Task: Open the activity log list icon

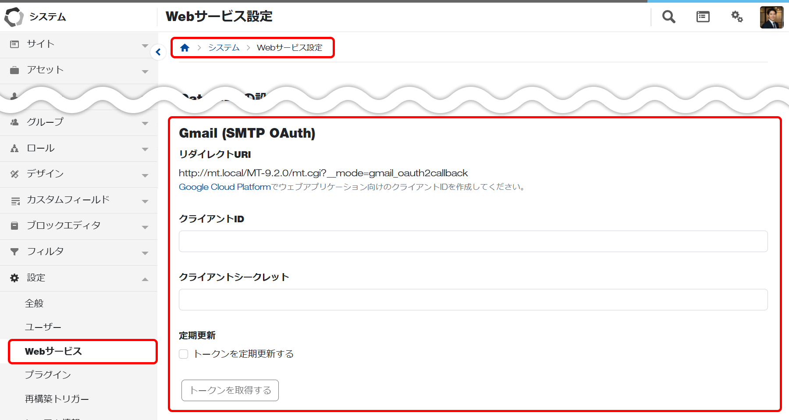Action: [703, 17]
